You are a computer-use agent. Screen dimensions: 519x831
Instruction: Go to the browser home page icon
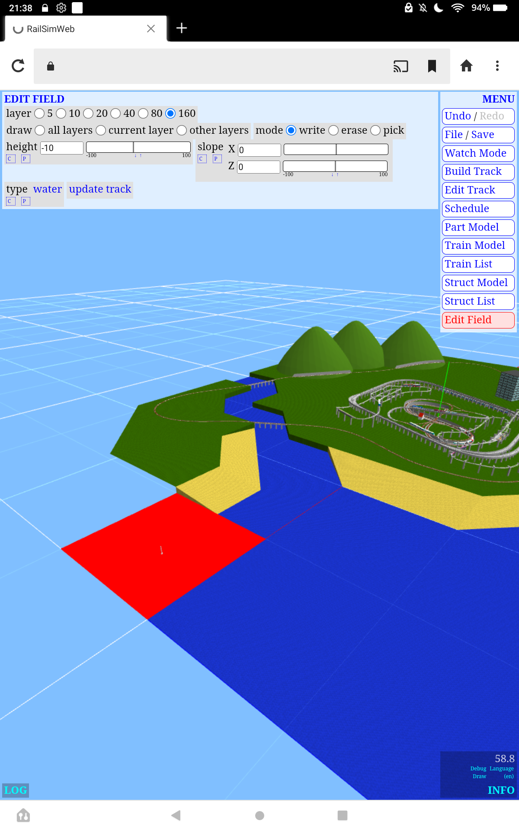466,66
